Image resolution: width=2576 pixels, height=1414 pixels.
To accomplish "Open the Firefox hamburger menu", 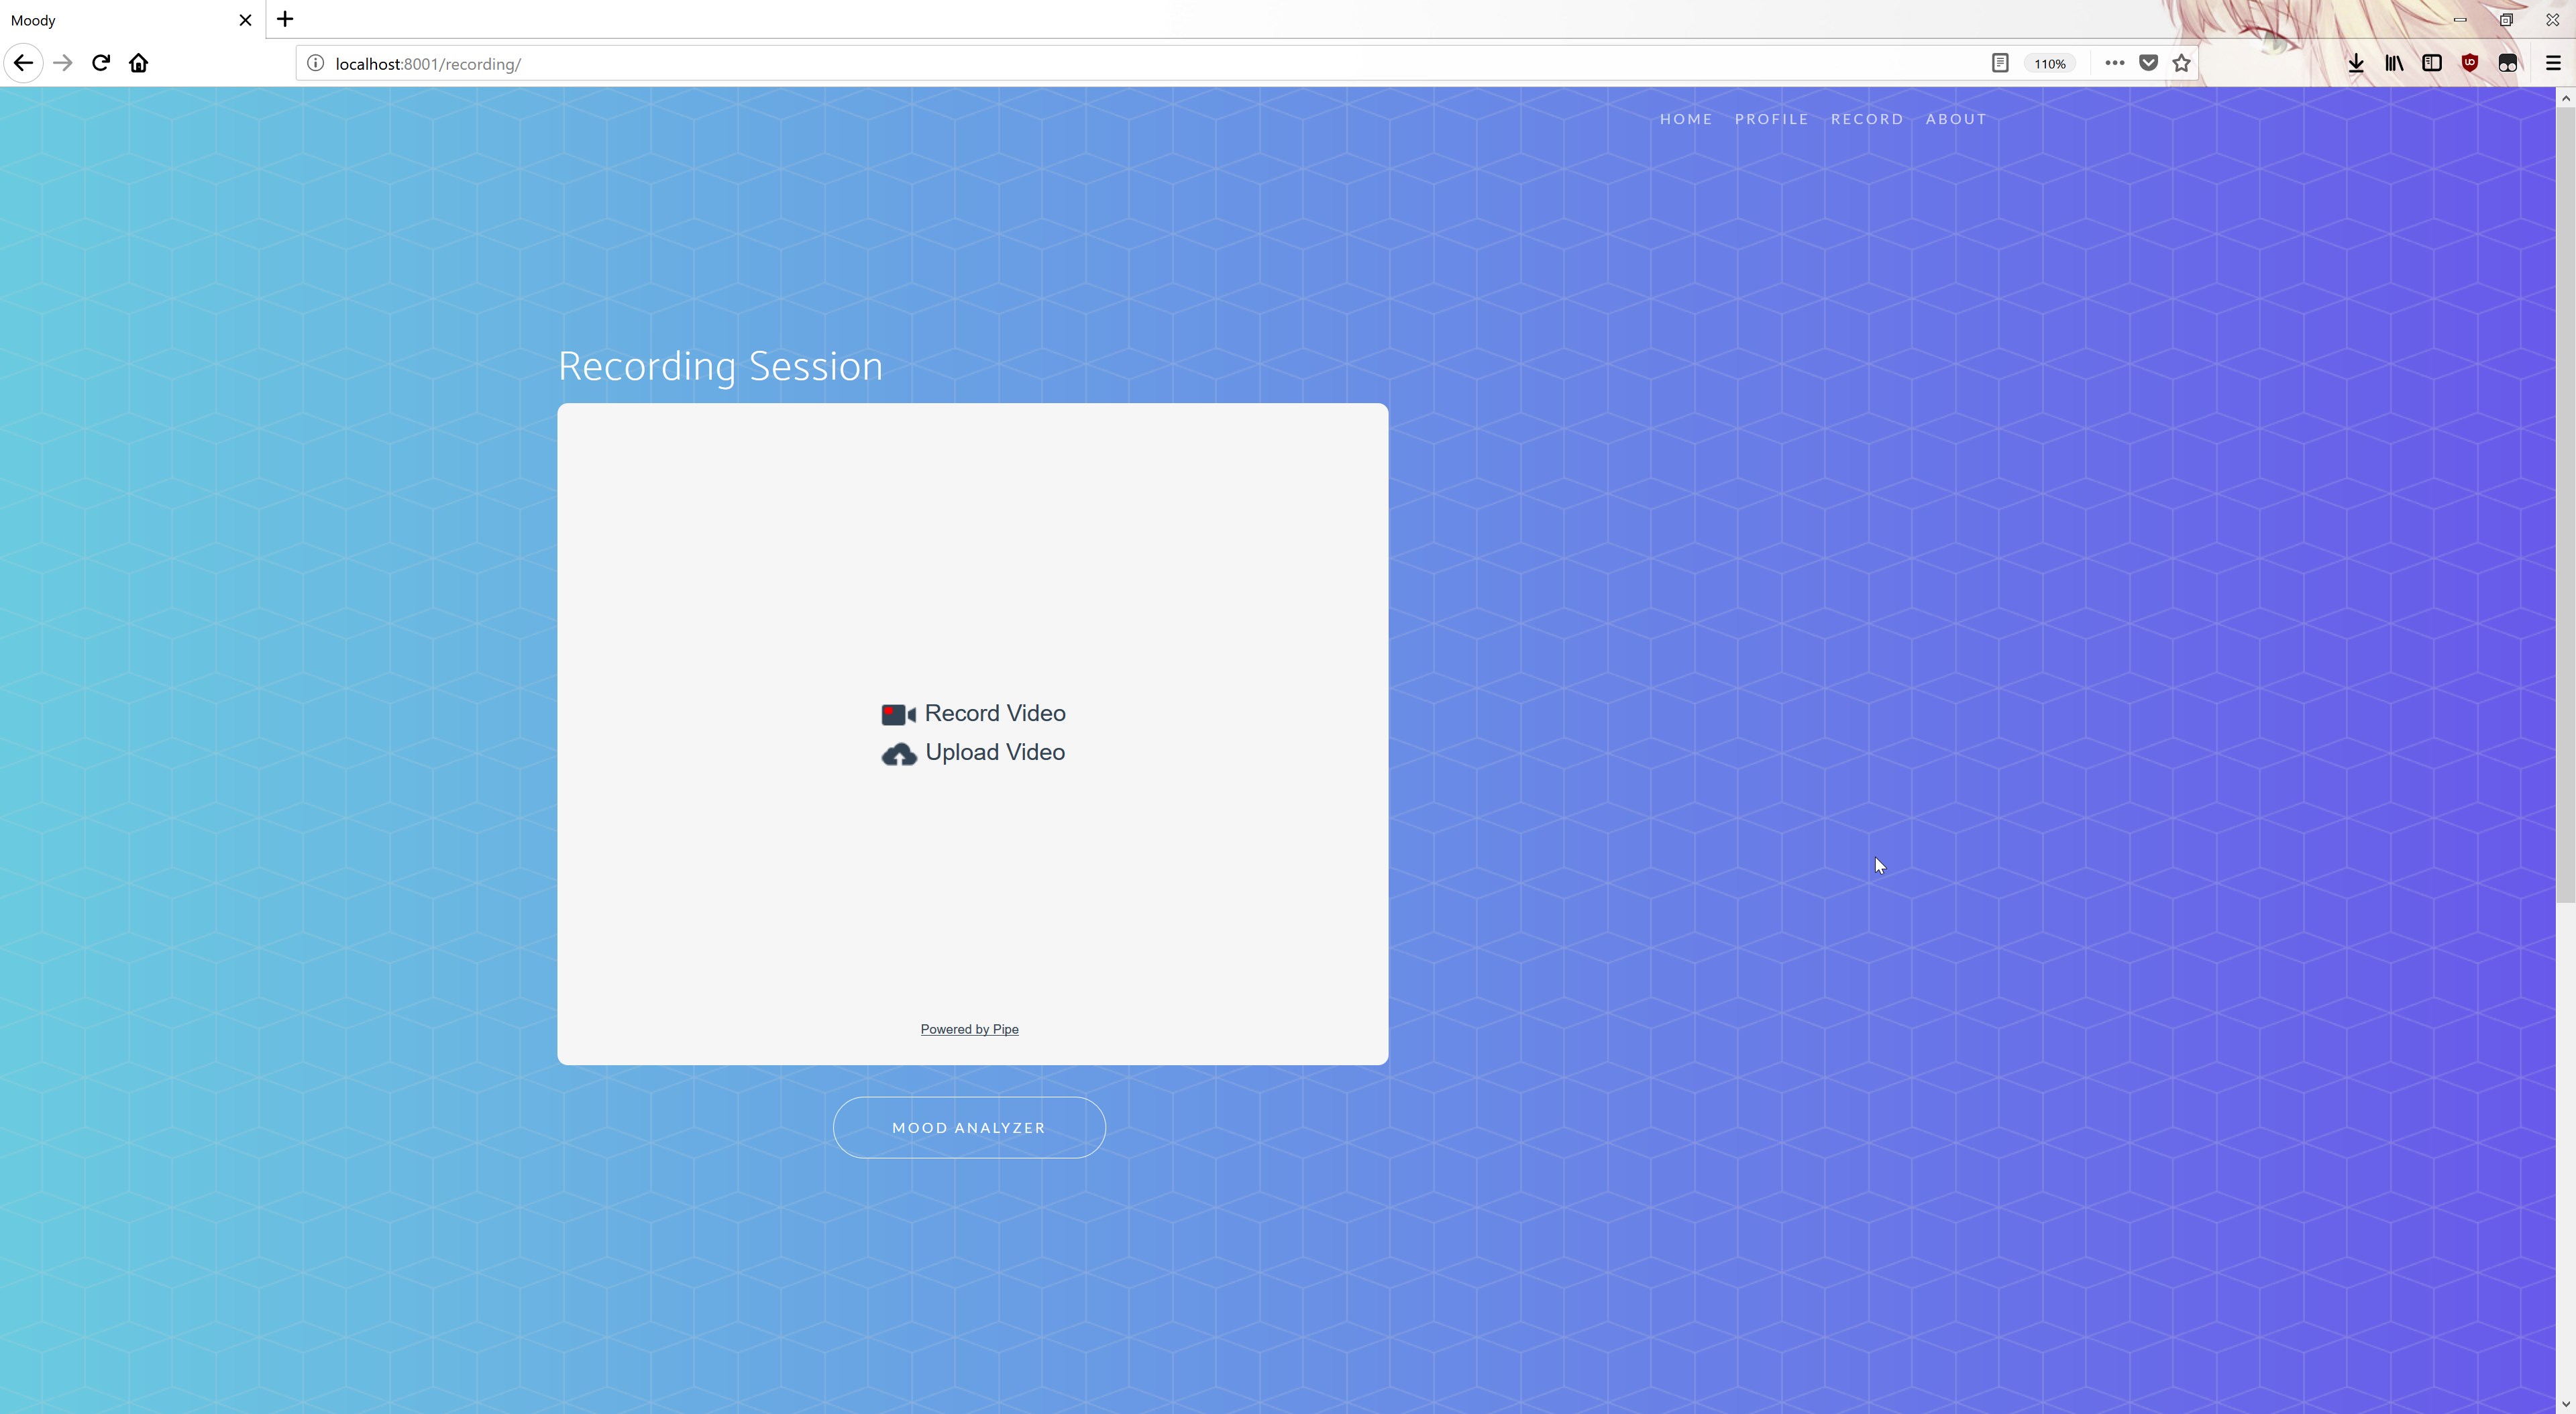I will pos(2552,63).
